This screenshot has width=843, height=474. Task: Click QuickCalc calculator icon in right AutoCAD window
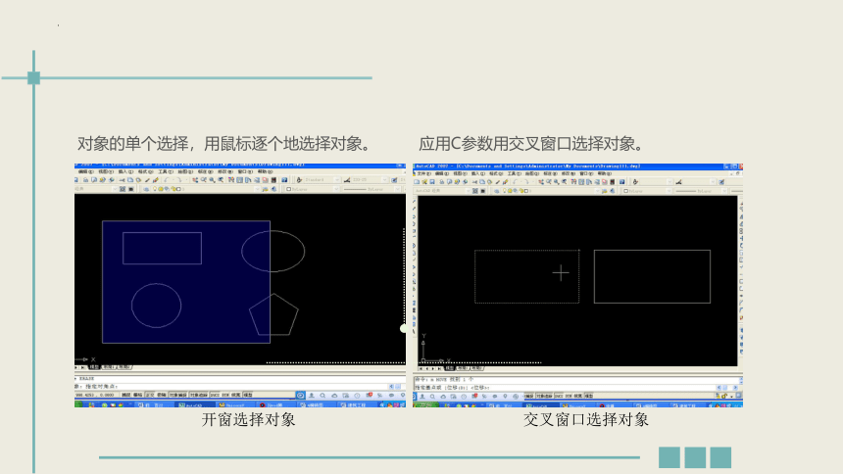tap(613, 182)
